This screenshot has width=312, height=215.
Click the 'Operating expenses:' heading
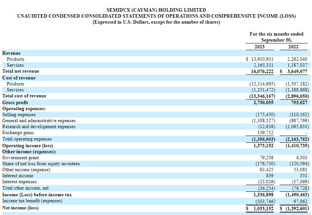[24, 109]
